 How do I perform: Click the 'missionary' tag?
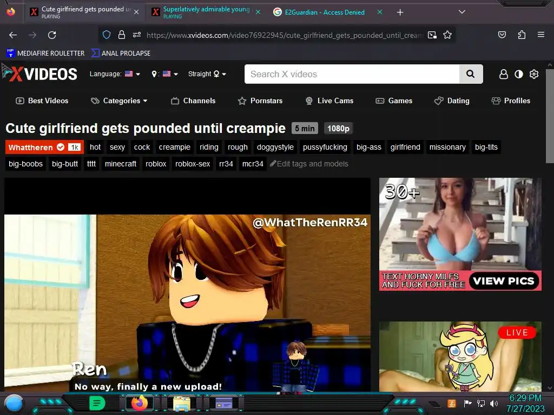[447, 147]
